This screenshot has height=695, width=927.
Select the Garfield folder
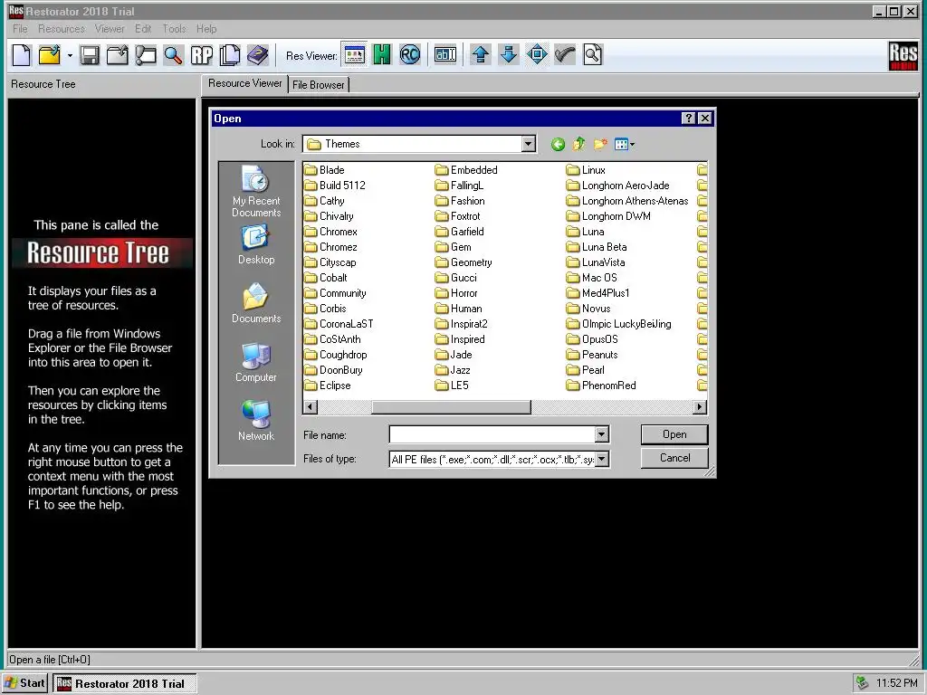tap(459, 232)
